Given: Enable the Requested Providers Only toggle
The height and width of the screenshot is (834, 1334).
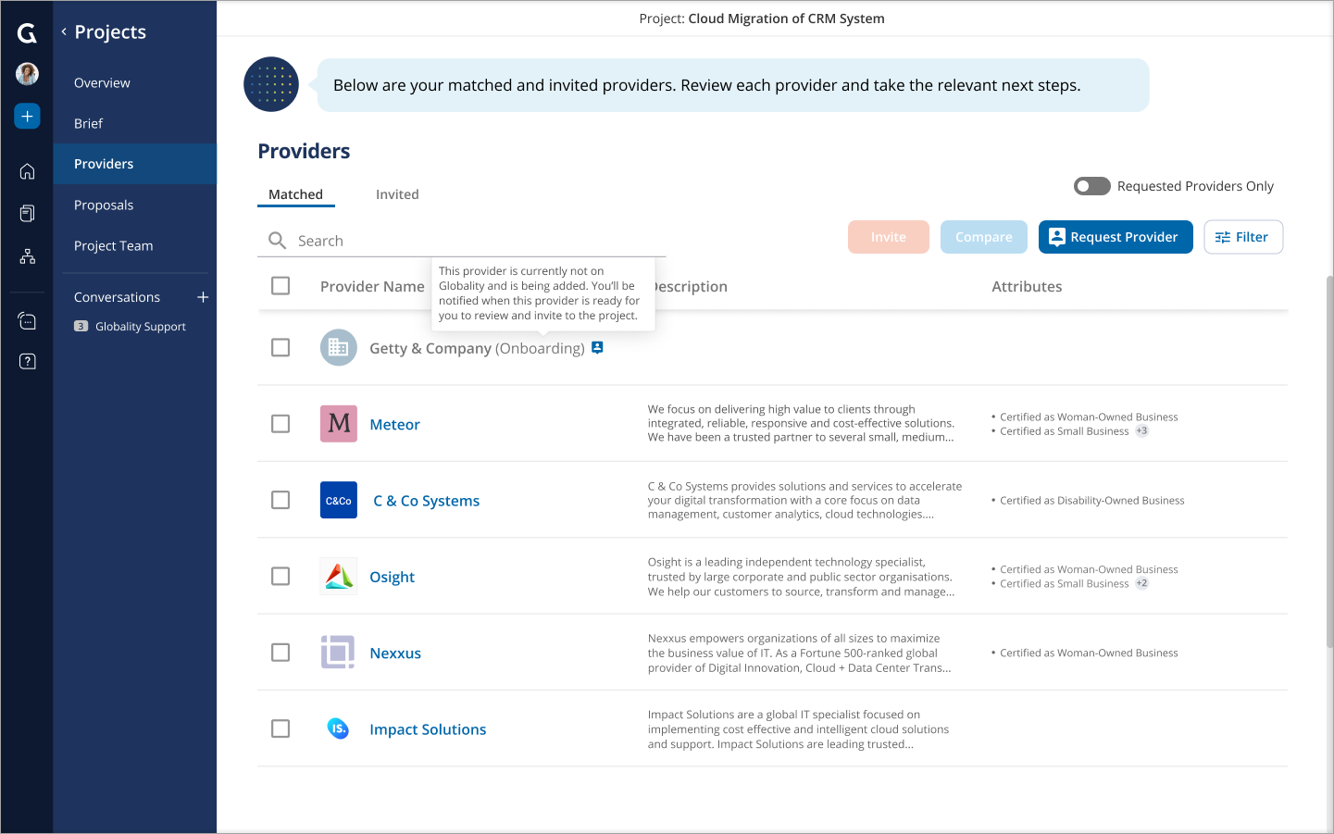Looking at the screenshot, I should click(x=1091, y=186).
